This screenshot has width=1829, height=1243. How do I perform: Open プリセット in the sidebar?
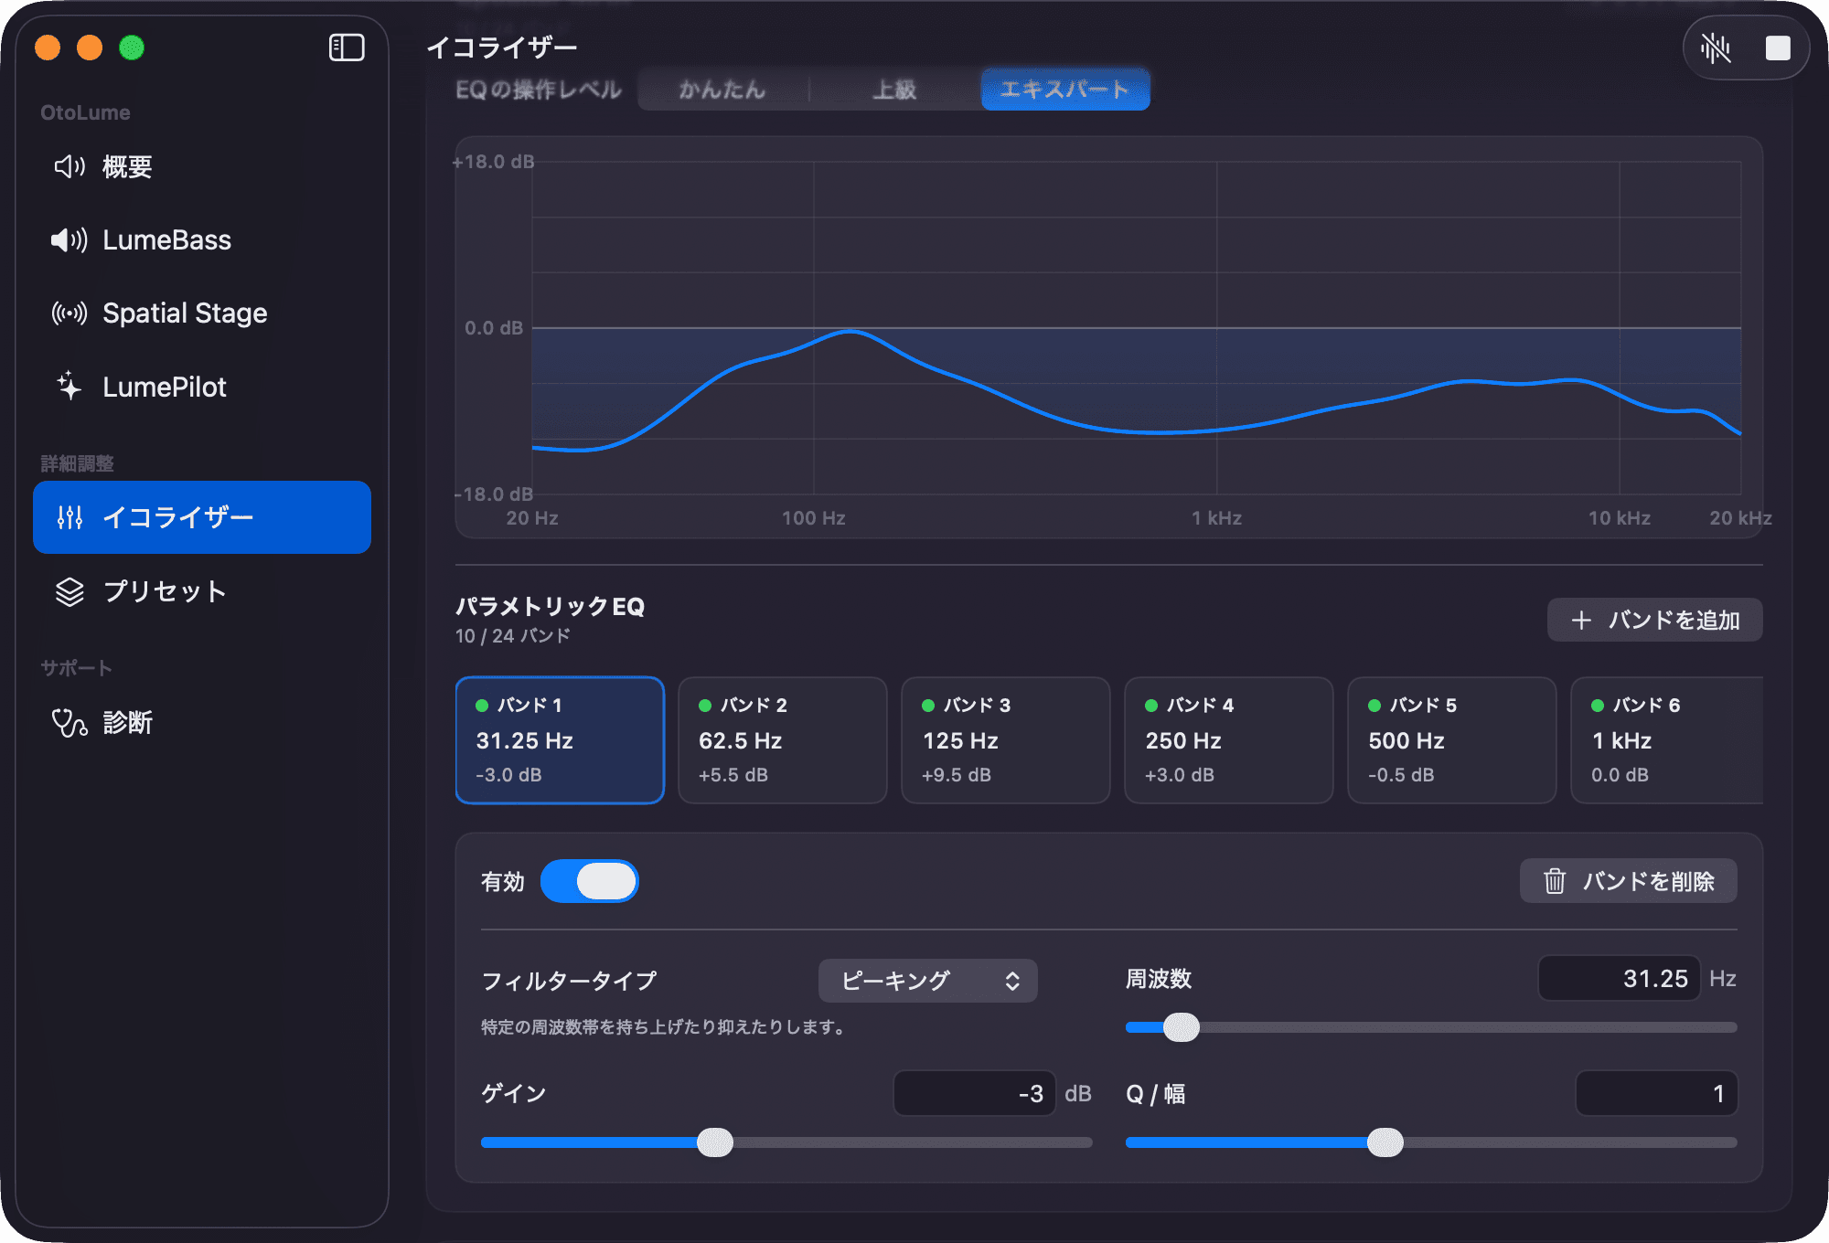pos(202,591)
